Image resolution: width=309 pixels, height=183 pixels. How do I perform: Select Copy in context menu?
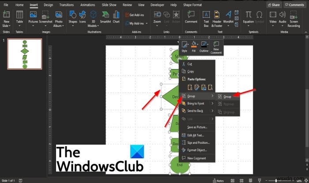point(197,71)
